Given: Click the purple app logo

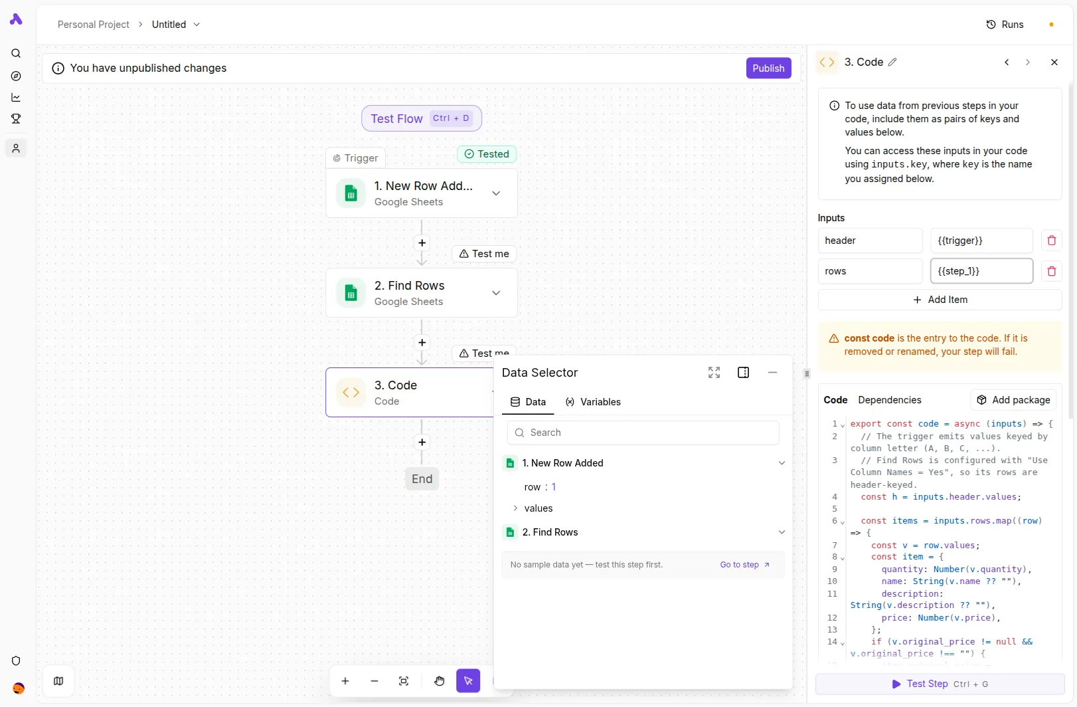Looking at the screenshot, I should point(16,20).
